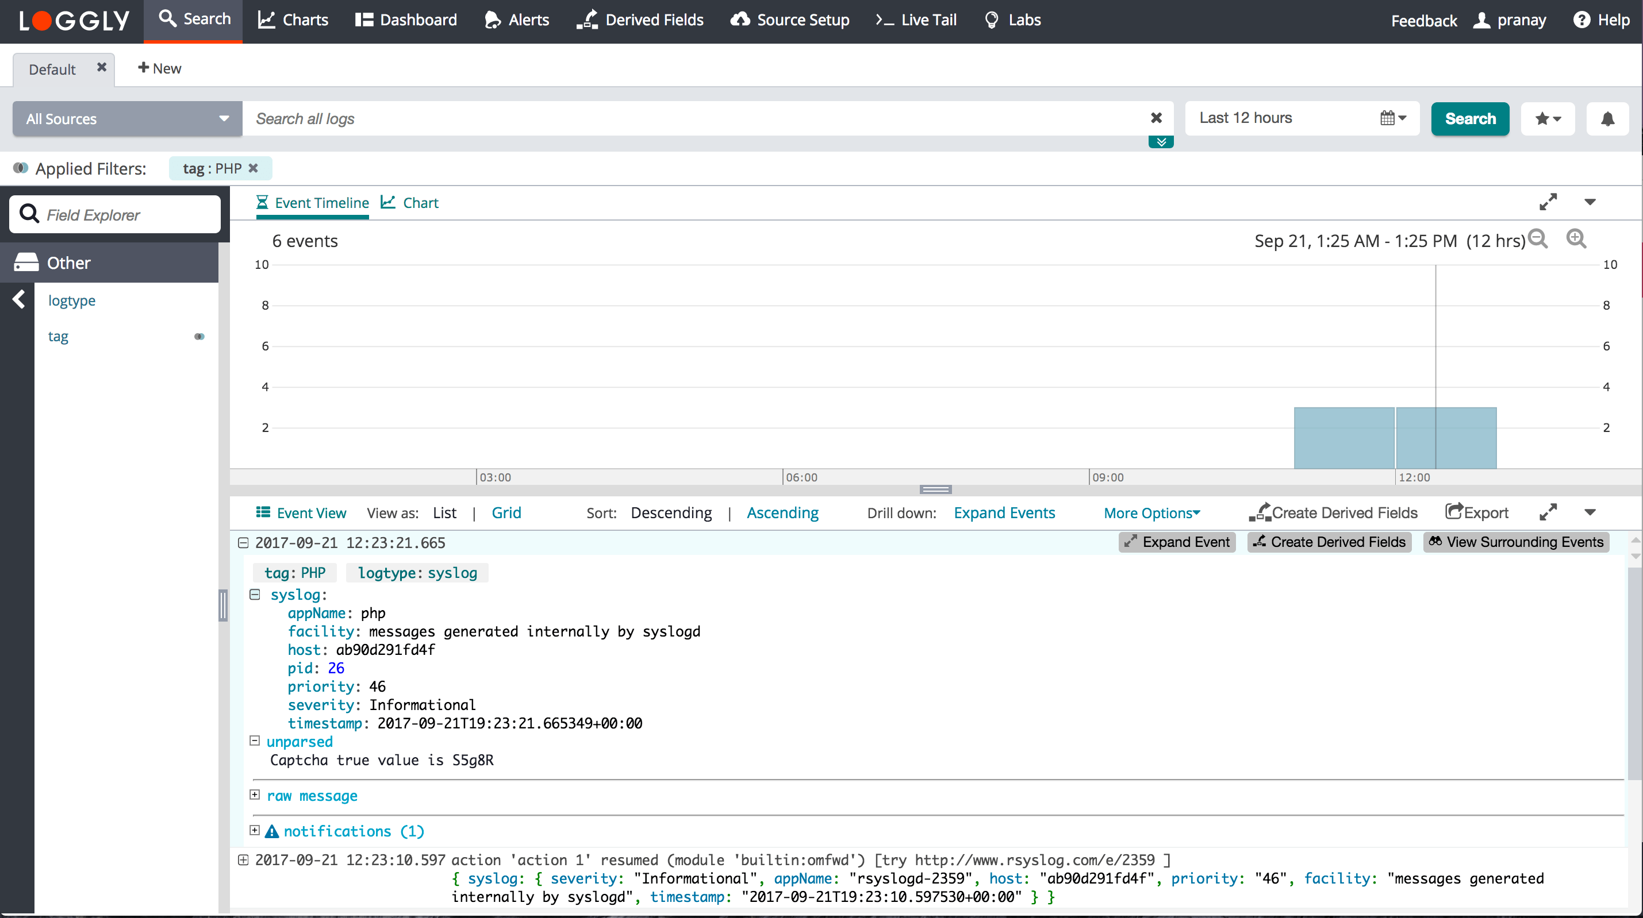Expand the raw message section

[254, 796]
